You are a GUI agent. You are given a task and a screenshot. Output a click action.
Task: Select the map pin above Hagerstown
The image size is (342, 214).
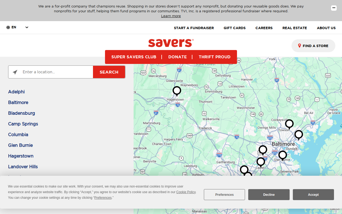pyautogui.click(x=177, y=91)
